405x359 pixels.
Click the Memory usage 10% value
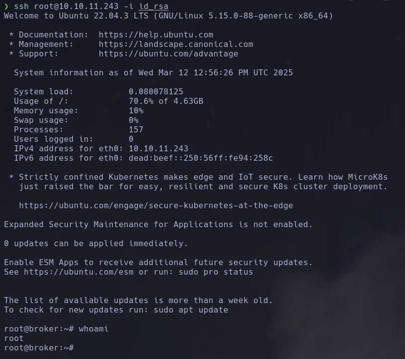[136, 111]
